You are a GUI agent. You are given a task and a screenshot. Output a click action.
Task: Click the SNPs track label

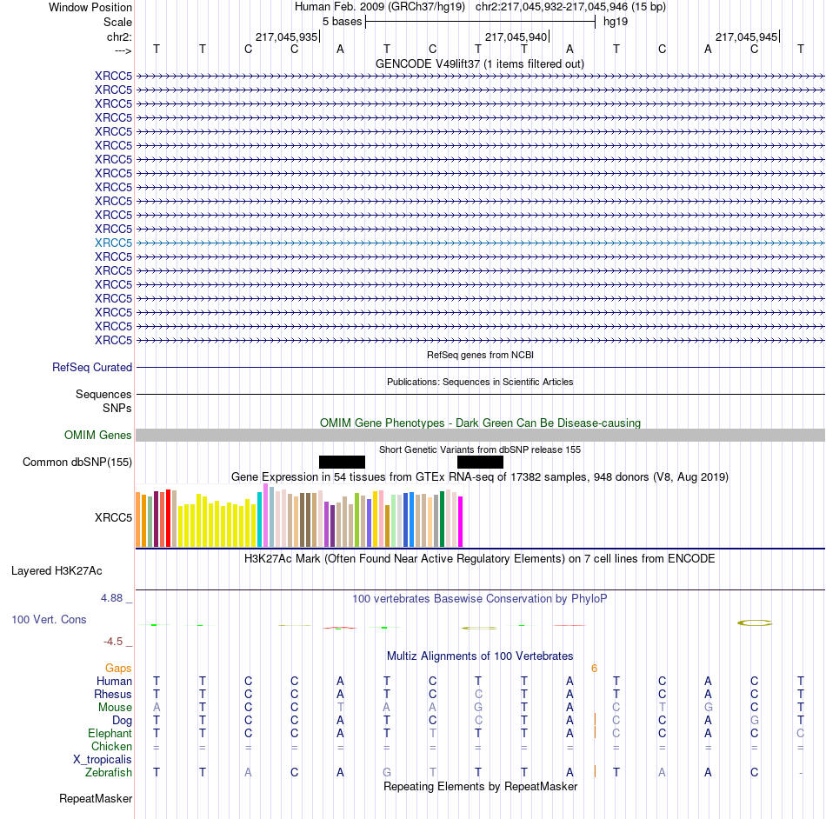[117, 408]
